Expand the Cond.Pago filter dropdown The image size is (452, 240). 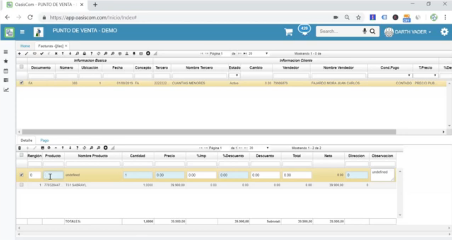point(389,76)
